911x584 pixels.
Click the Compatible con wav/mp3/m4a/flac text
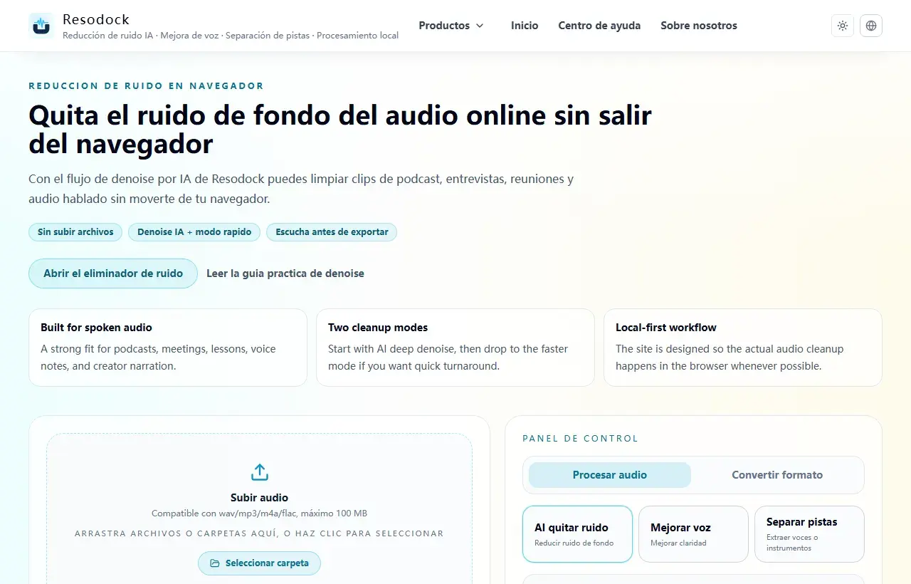pos(259,513)
